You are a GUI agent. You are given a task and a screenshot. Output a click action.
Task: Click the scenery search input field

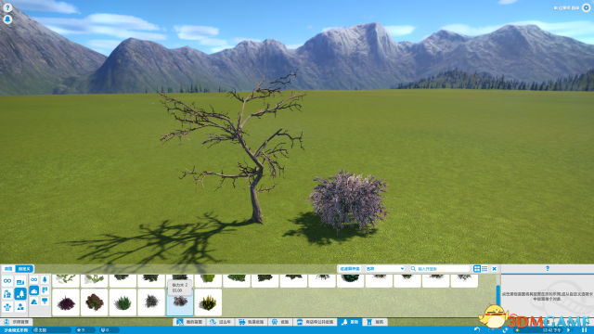coord(439,268)
